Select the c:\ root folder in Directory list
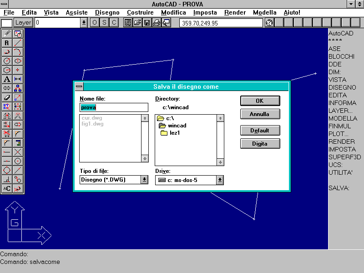The height and width of the screenshot is (273, 364). [166, 118]
